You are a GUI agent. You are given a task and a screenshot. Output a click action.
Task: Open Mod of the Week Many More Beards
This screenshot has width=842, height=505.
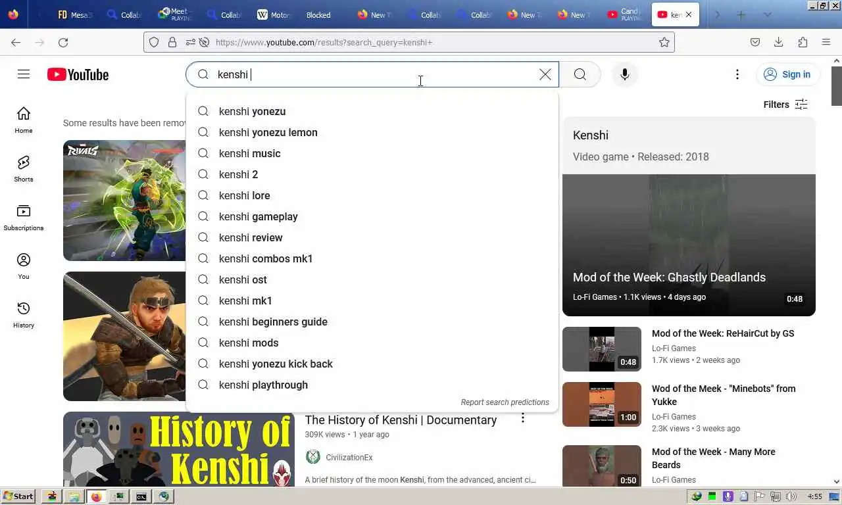pyautogui.click(x=713, y=458)
